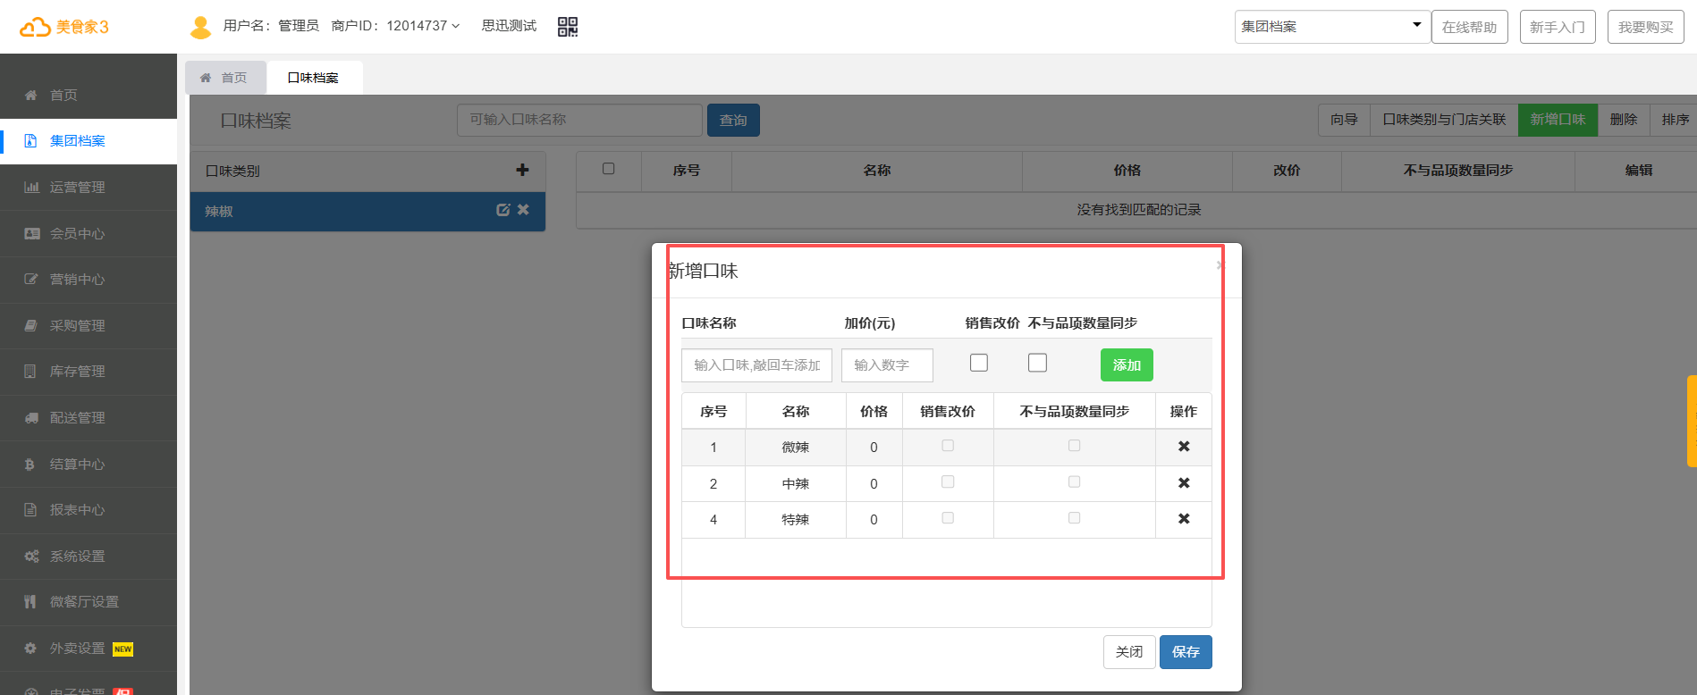Click the green 添加 button
1697x695 pixels.
click(x=1126, y=365)
